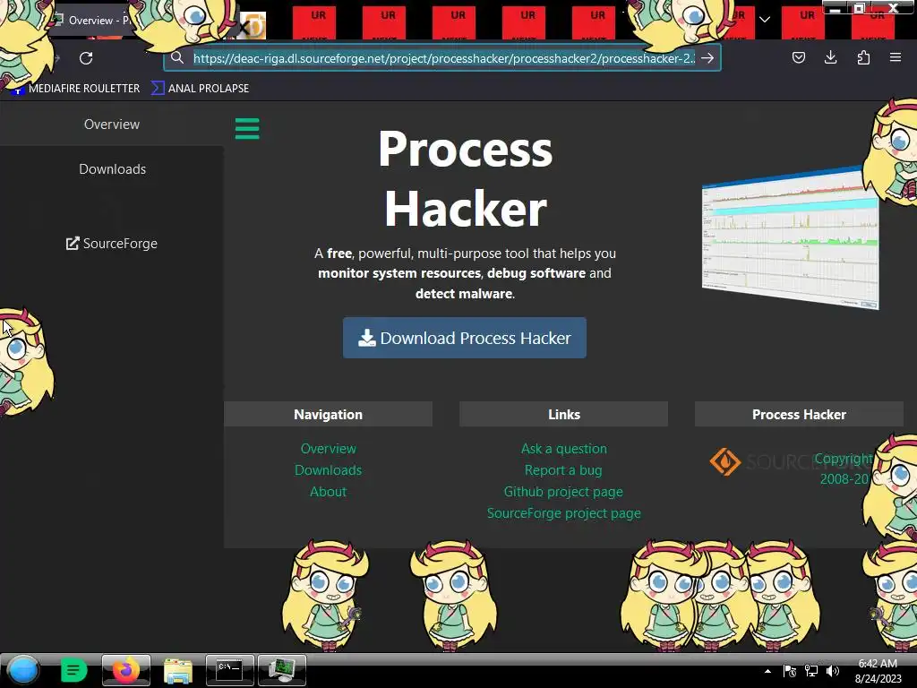The image size is (917, 688).
Task: Open Overview link under Navigation
Action: click(328, 449)
